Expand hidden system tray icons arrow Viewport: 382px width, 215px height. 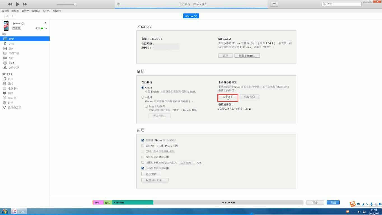click(x=354, y=212)
